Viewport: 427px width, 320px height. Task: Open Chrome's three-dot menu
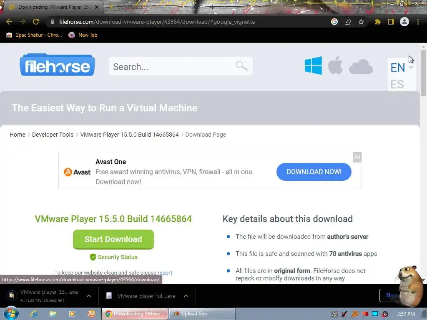pyautogui.click(x=418, y=22)
